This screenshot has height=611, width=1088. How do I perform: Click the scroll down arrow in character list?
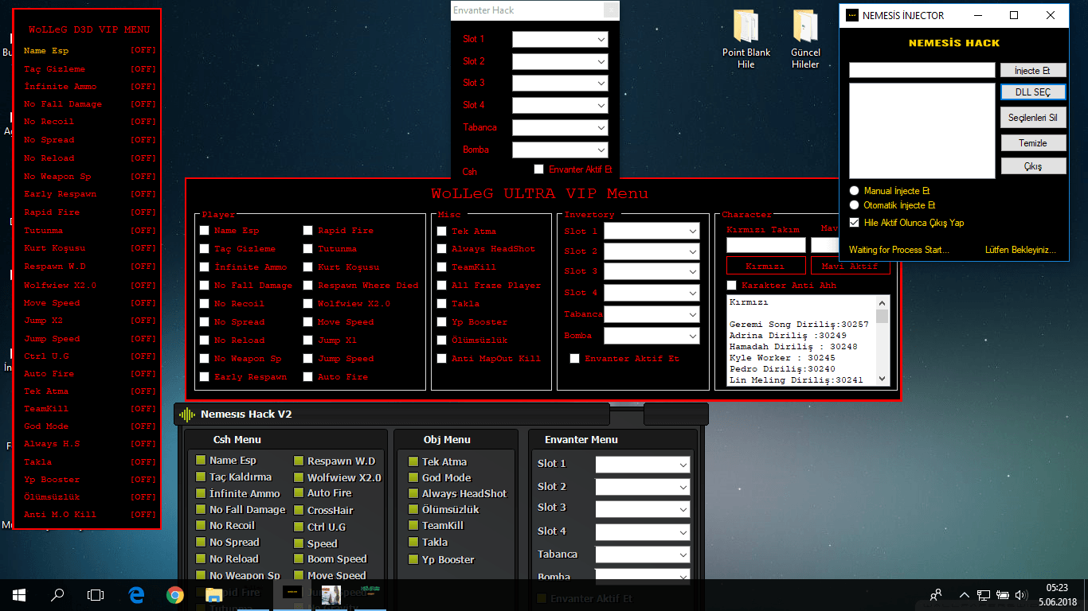[882, 379]
